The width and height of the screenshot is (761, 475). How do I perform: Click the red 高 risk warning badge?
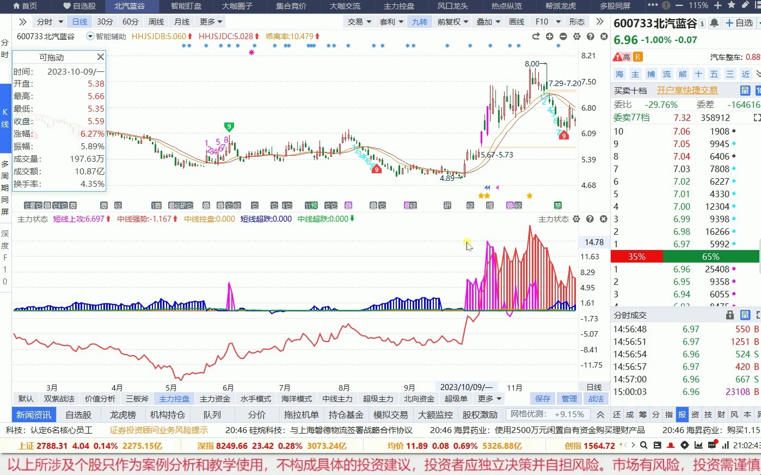coord(622,57)
